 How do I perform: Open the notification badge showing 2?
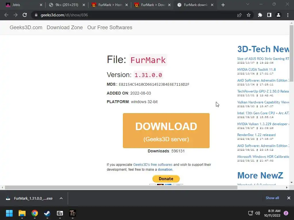click(x=286, y=213)
